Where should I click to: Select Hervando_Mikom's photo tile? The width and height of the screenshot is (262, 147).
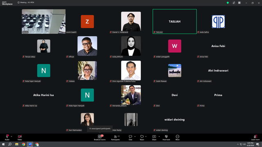point(131,95)
